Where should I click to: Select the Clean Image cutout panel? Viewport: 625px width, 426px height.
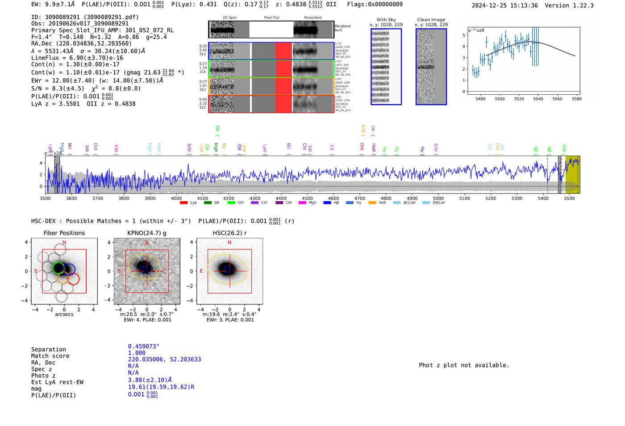click(431, 67)
